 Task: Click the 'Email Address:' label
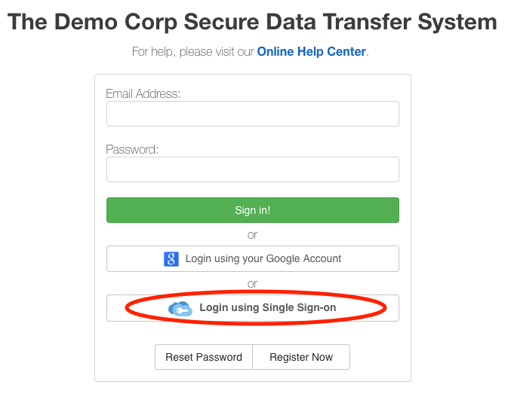[x=143, y=93]
